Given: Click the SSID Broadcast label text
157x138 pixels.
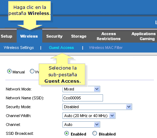Looking at the screenshot, I should 20,133.
